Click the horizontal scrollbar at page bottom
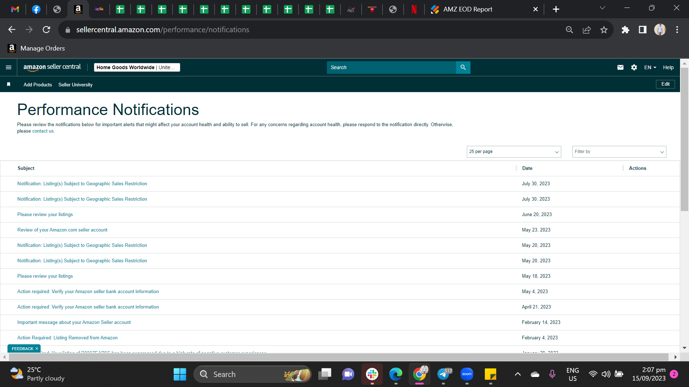689x387 pixels. [339, 357]
